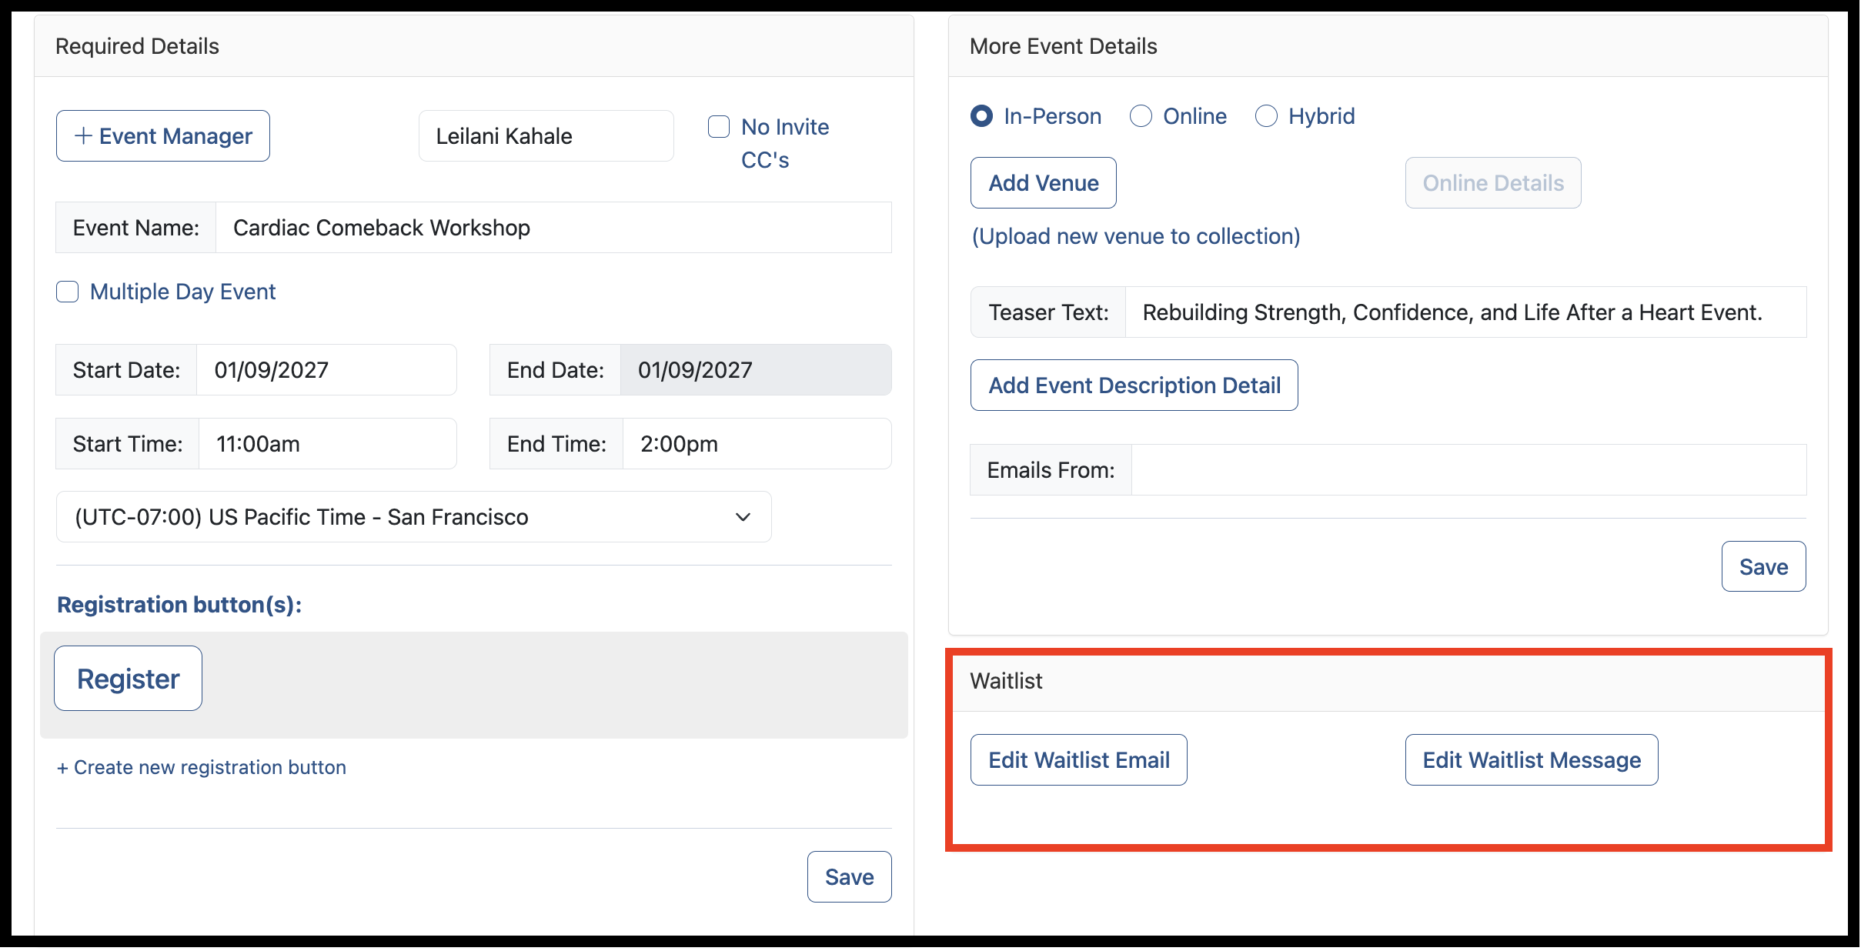The height and width of the screenshot is (951, 1861).
Task: Edit the Teaser Text field
Action: click(1465, 312)
